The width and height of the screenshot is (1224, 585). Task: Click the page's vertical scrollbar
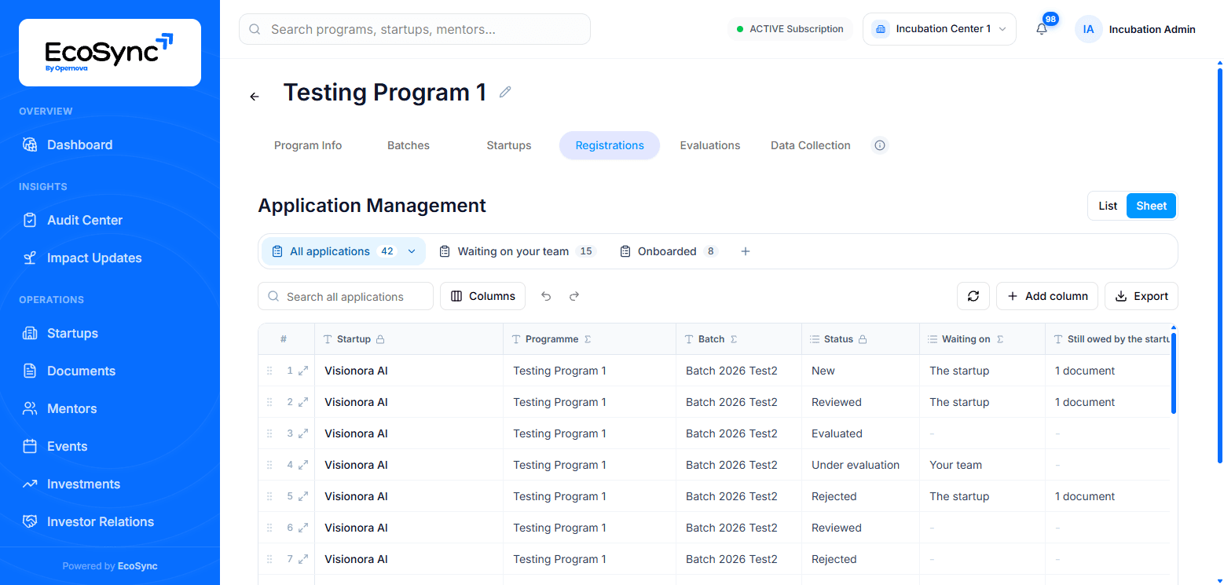click(1220, 267)
